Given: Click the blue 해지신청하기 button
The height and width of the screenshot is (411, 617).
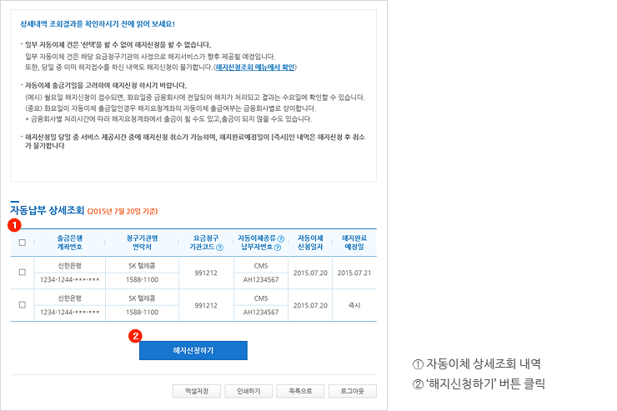Looking at the screenshot, I should 193,351.
